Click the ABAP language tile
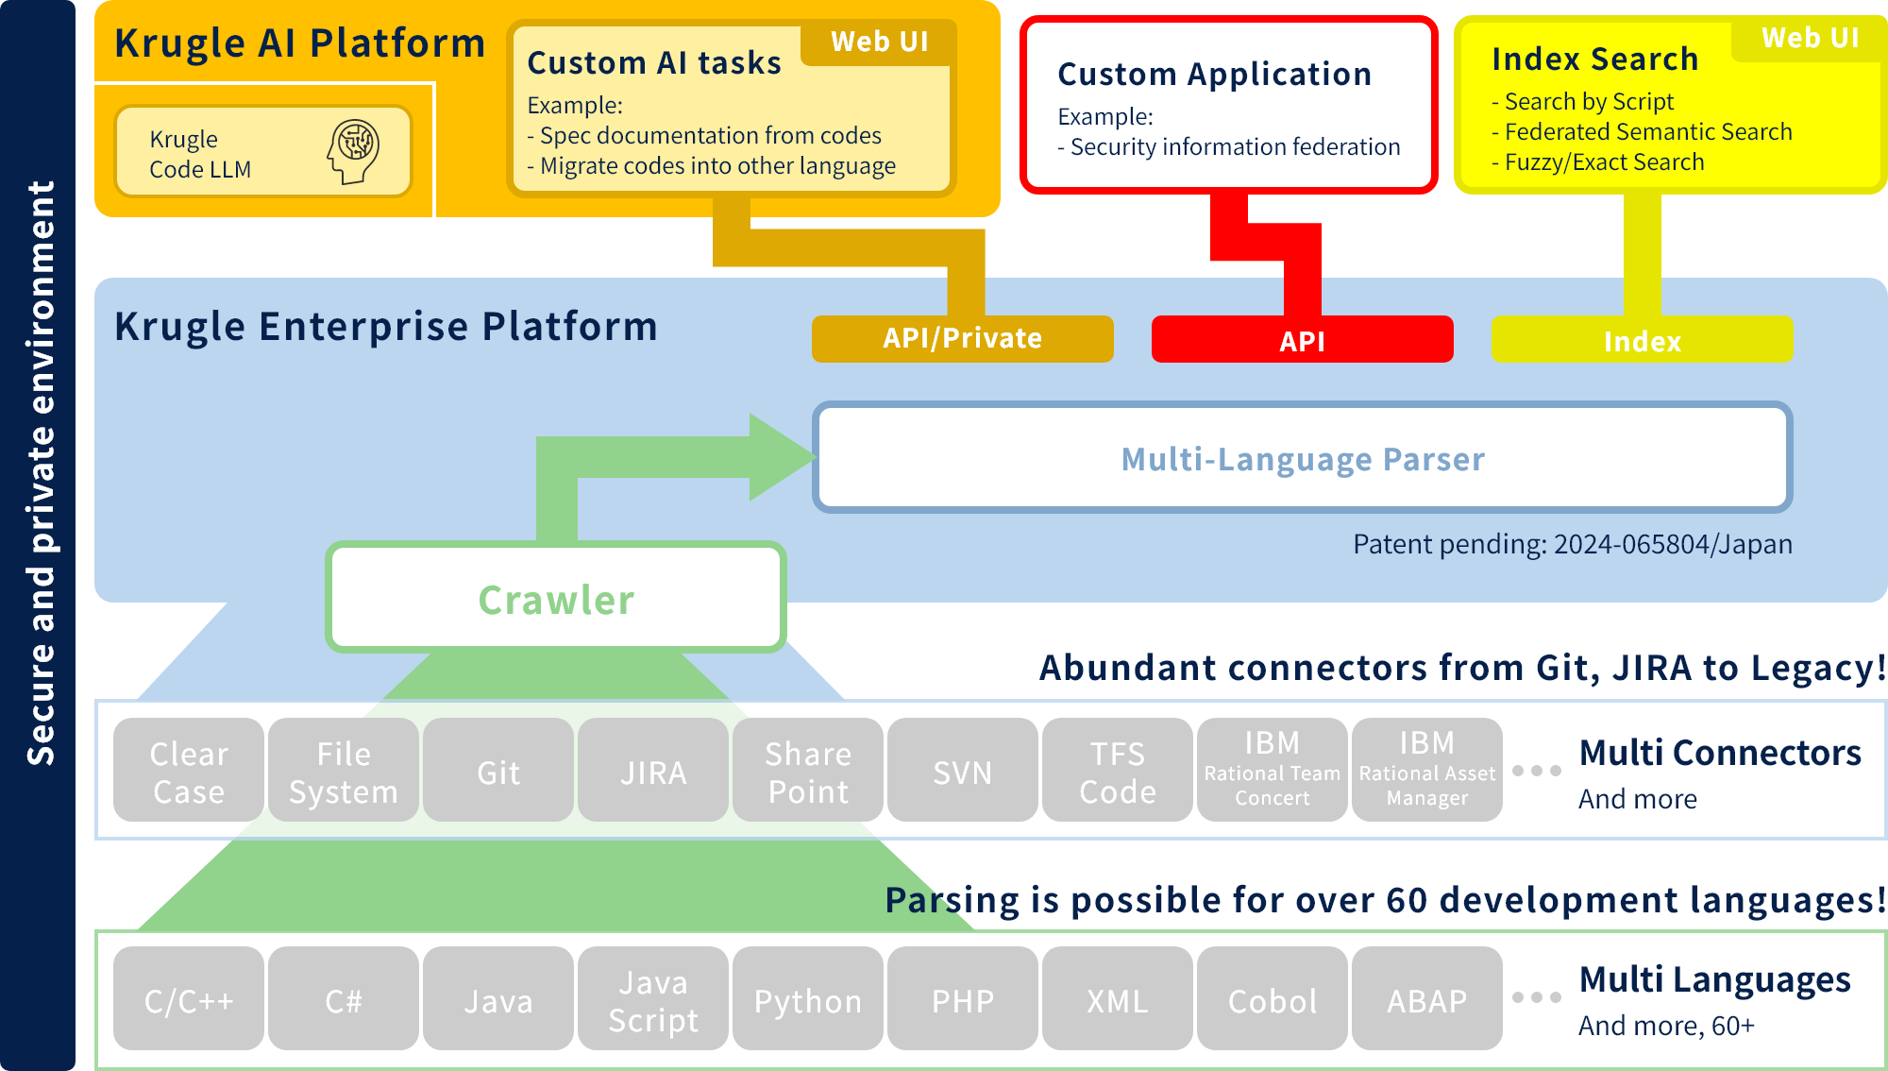 point(1427,998)
